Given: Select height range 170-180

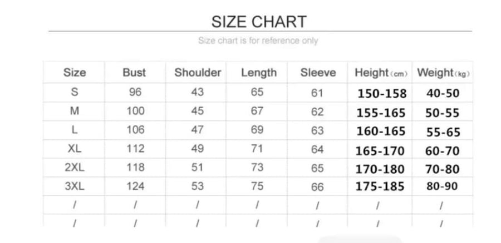Looking at the screenshot, I should (x=380, y=169).
